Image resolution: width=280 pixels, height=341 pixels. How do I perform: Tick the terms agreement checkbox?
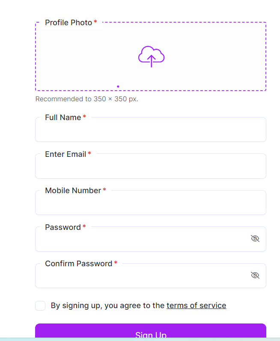point(40,306)
